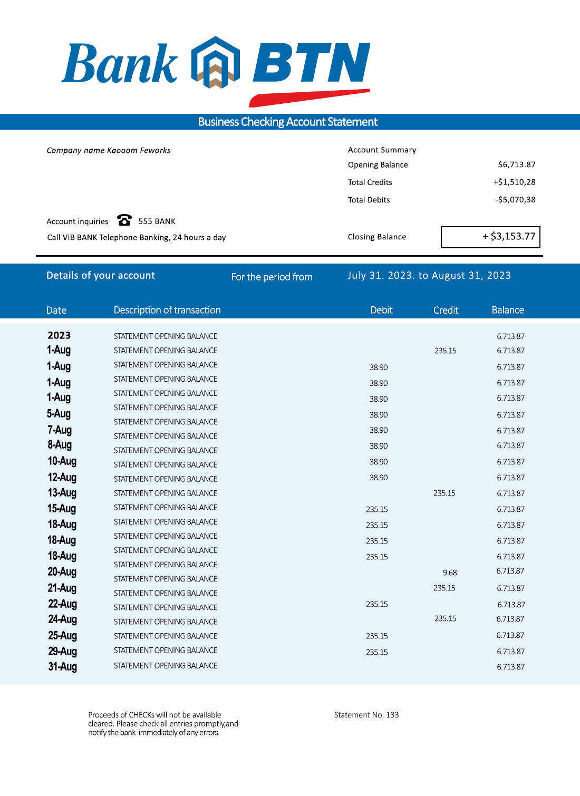Click the blue "Bank" wordmark in the logo
Viewport: 580px width, 796px height.
click(120, 64)
